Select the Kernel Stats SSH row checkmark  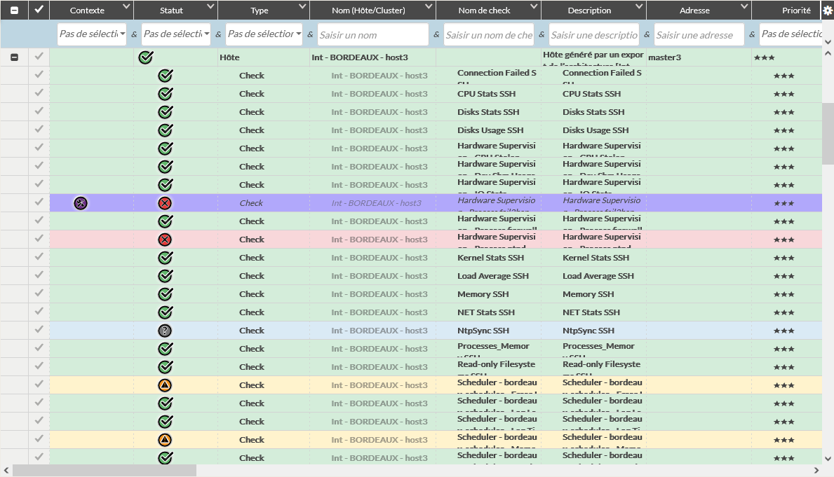[x=39, y=257]
